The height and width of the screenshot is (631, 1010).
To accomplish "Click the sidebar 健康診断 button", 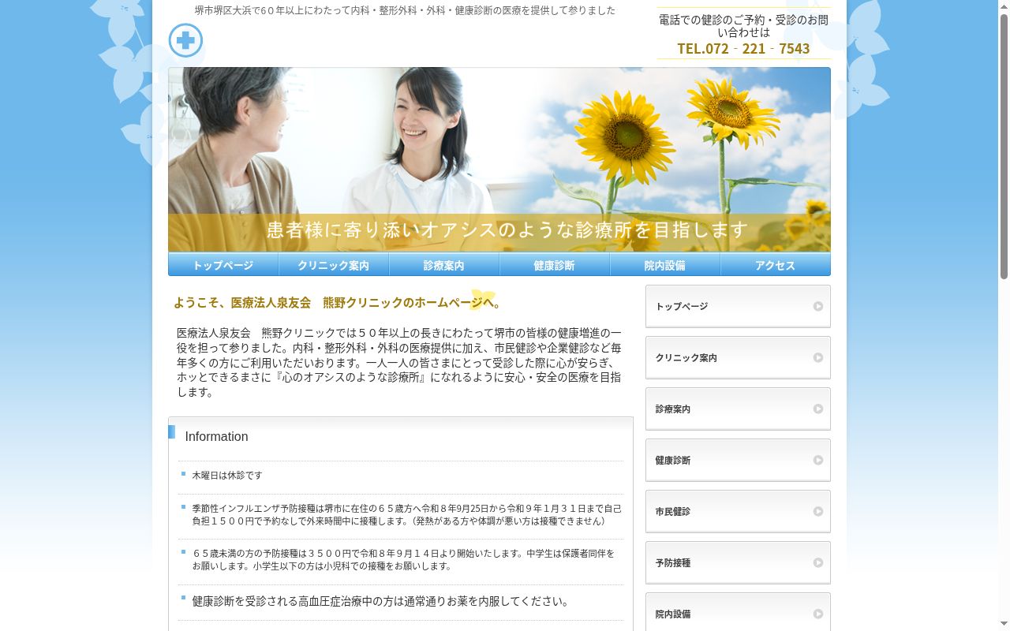I will coord(738,460).
